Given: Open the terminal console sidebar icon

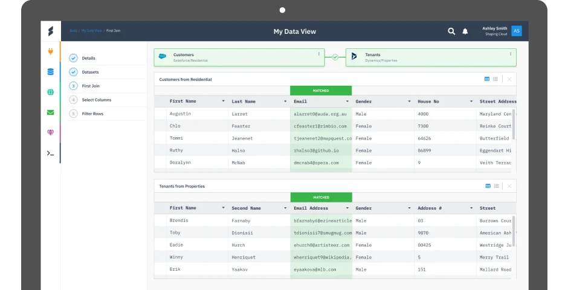Looking at the screenshot, I should 50,153.
